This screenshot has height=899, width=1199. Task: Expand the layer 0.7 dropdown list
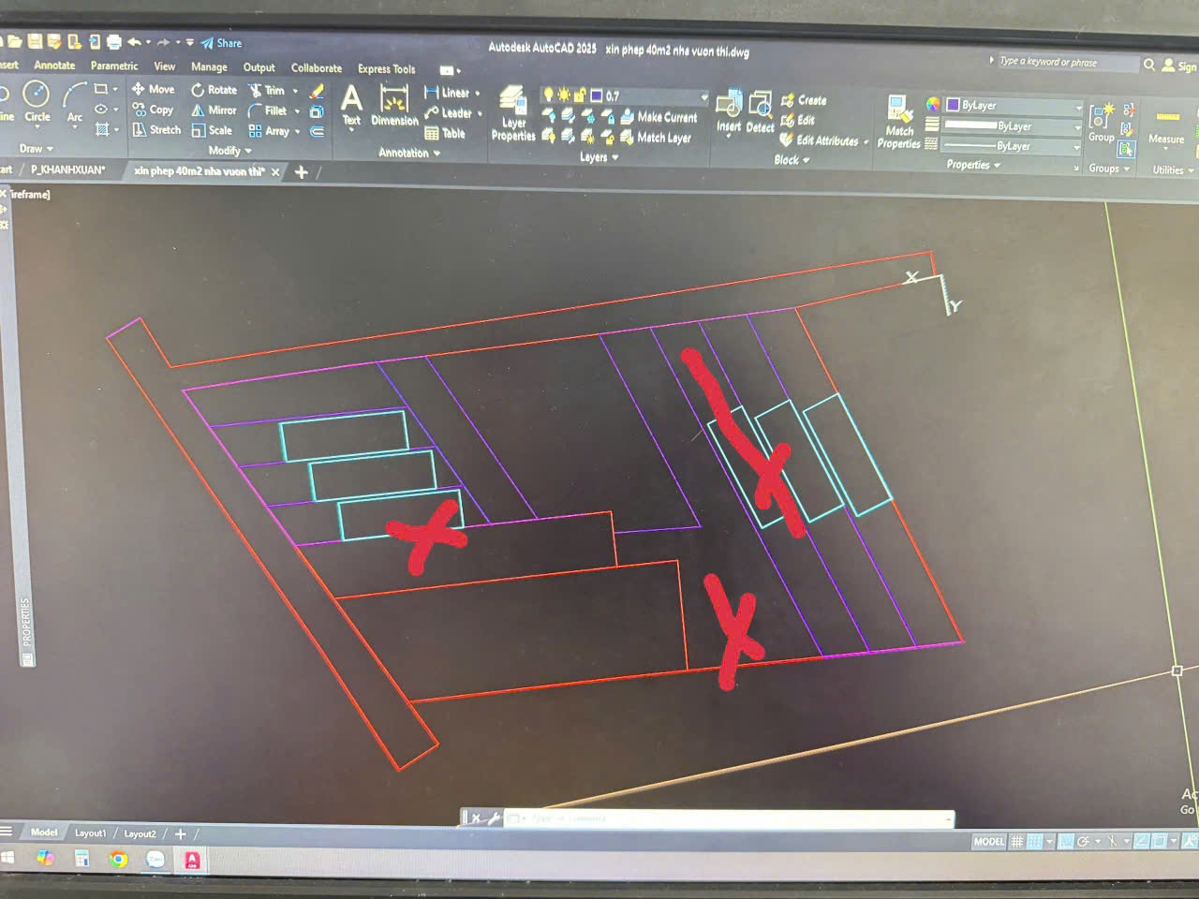coord(704,97)
